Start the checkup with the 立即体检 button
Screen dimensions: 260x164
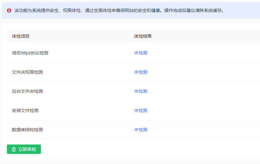pyautogui.click(x=24, y=150)
